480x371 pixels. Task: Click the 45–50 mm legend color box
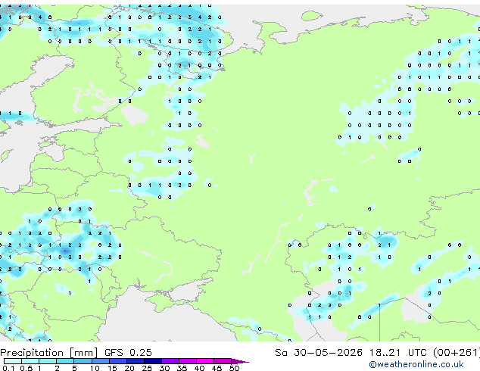[223, 361]
